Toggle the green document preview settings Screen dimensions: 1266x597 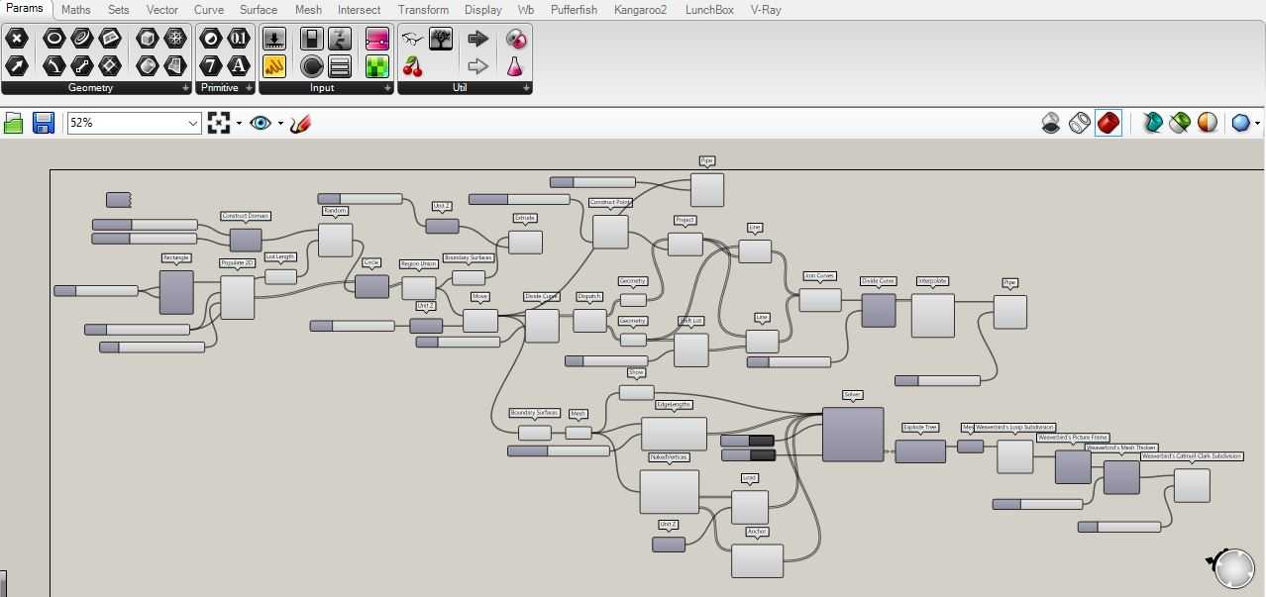[1180, 123]
